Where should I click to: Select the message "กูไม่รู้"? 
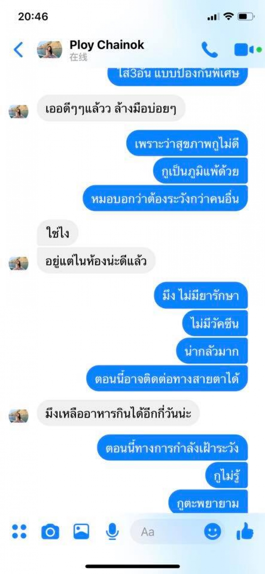coord(227,476)
